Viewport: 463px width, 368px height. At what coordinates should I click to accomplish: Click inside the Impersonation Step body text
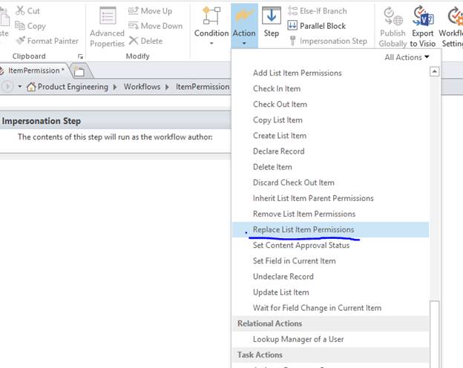coord(115,137)
